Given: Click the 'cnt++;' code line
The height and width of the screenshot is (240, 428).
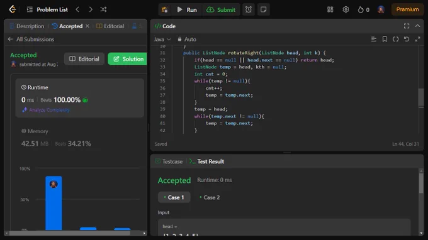Looking at the screenshot, I should (214, 88).
